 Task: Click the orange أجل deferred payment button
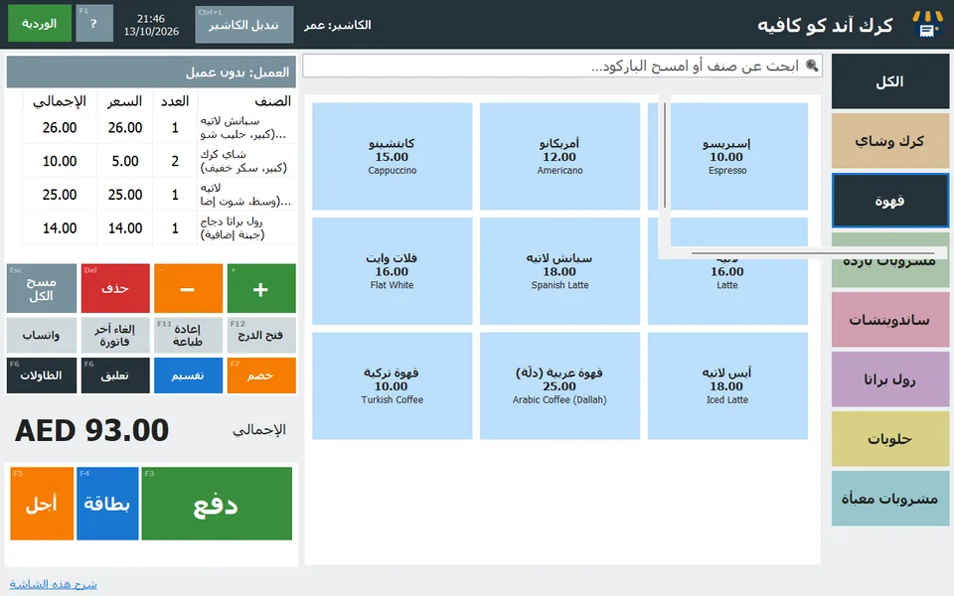(42, 504)
